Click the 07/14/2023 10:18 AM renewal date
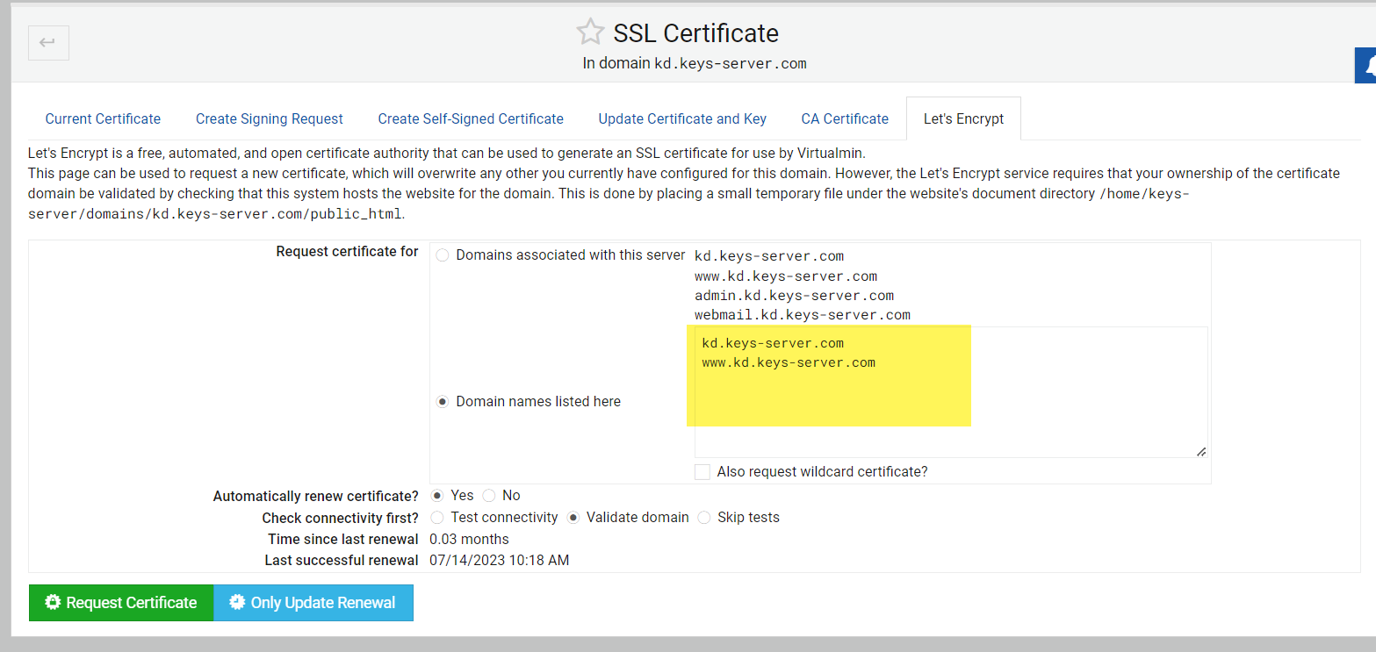This screenshot has width=1376, height=652. click(499, 560)
